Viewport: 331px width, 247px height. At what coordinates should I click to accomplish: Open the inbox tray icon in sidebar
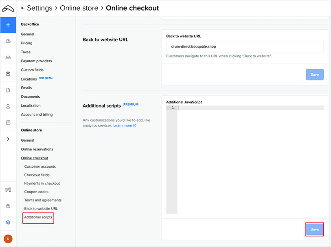(8, 57)
